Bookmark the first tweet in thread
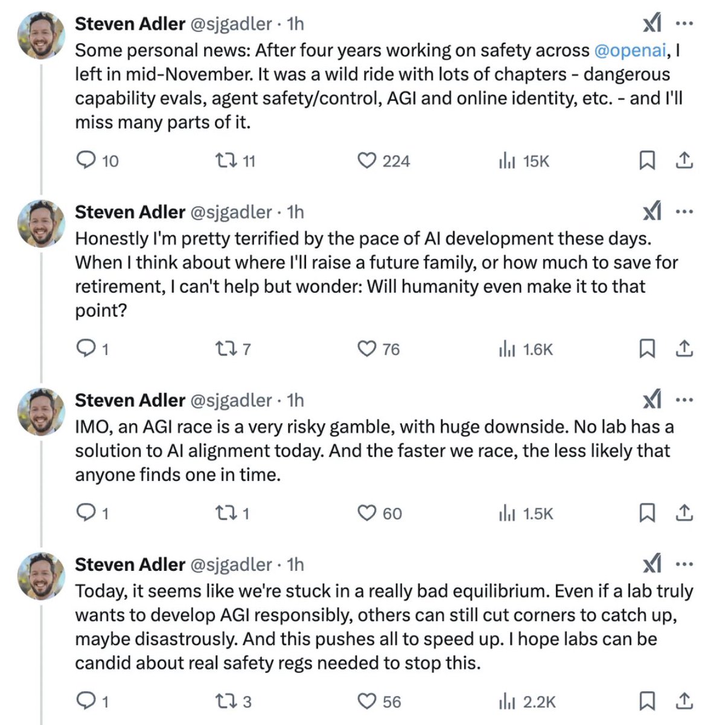This screenshot has width=714, height=725. click(x=647, y=160)
